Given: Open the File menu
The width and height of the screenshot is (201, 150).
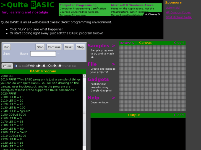Looking at the screenshot, I should click(92, 64).
